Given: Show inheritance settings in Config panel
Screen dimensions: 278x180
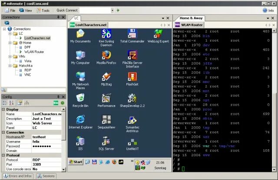Looking at the screenshot, I should tap(26, 103).
